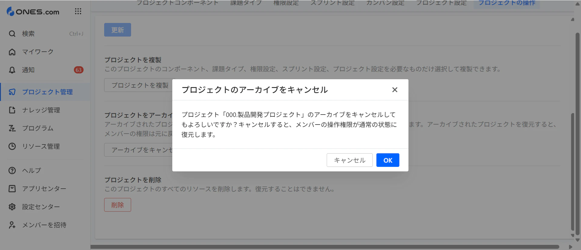Switch to the プロジェクト設定 tab
Screen dimensions: 581x250
pos(441,3)
